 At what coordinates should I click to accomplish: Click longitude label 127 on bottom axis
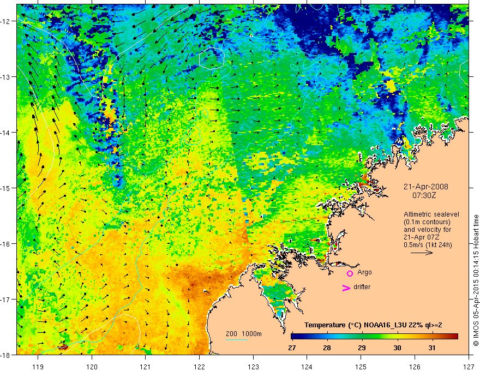tap(469, 367)
